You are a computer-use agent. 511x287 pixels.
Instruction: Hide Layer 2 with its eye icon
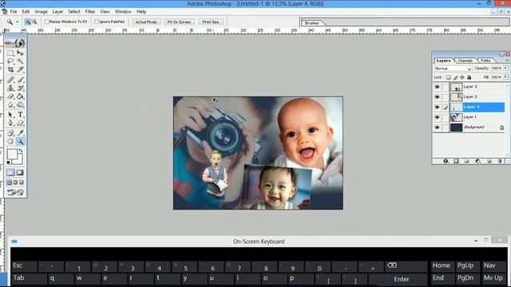click(x=437, y=97)
